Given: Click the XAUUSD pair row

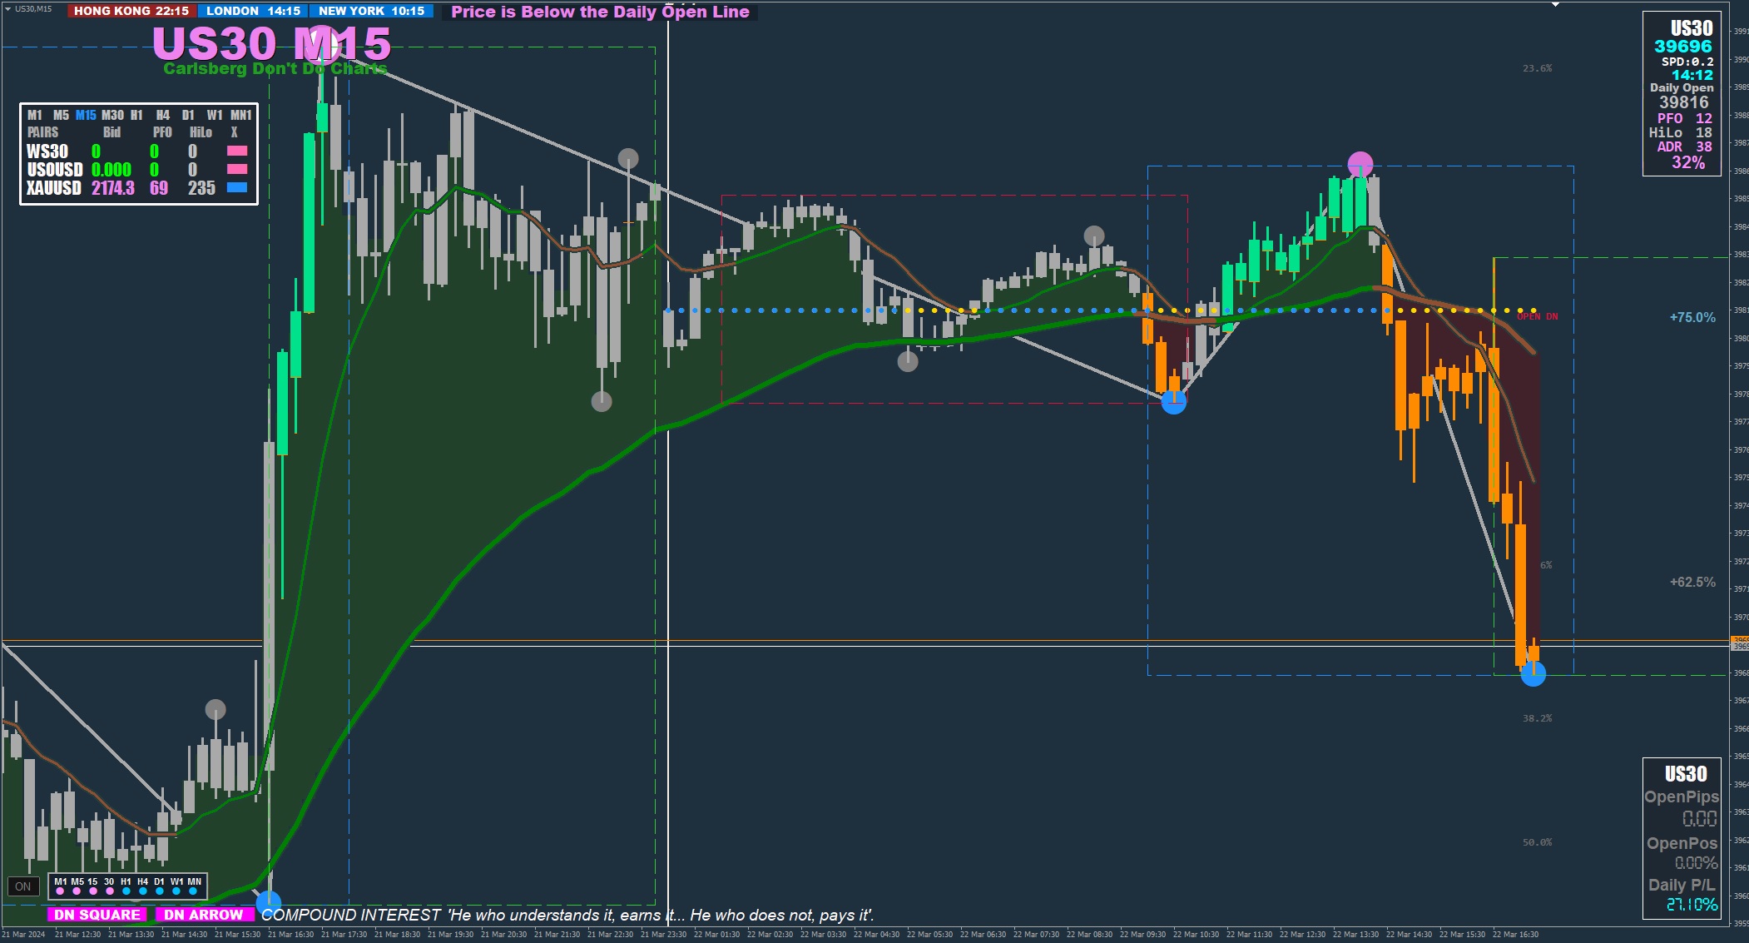Looking at the screenshot, I should pyautogui.click(x=54, y=188).
